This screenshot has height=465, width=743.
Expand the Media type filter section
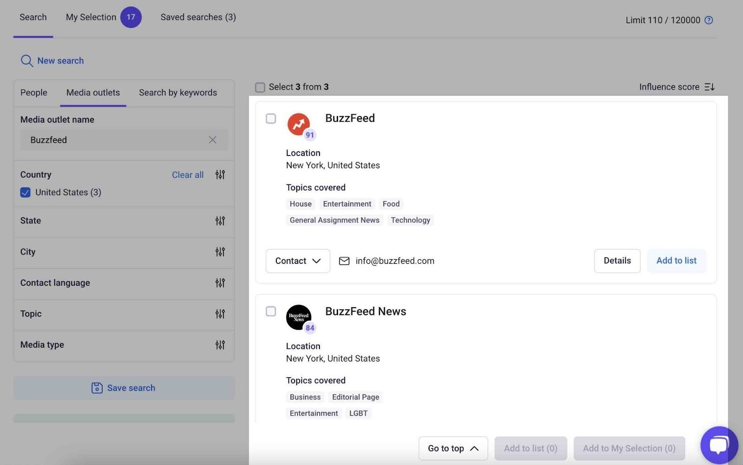tap(124, 345)
